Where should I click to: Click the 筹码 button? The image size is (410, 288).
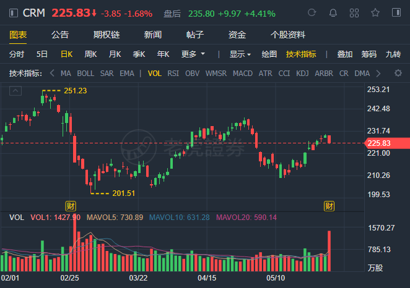pos(369,54)
